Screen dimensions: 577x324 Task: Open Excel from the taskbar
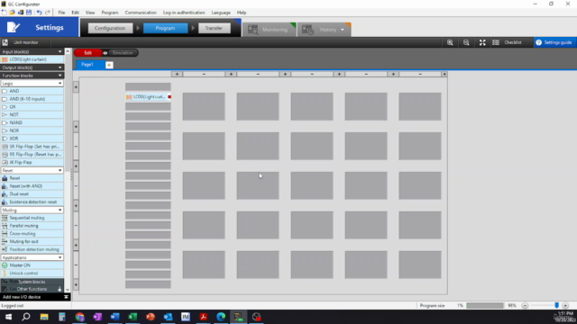(133, 317)
